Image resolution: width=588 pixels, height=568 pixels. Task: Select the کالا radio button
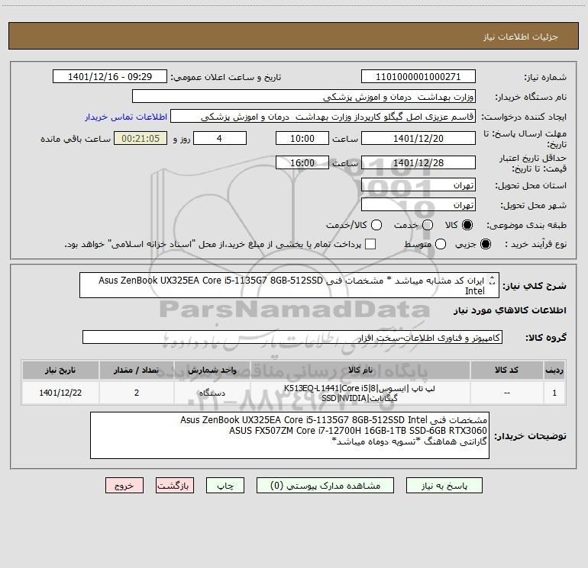pos(467,225)
